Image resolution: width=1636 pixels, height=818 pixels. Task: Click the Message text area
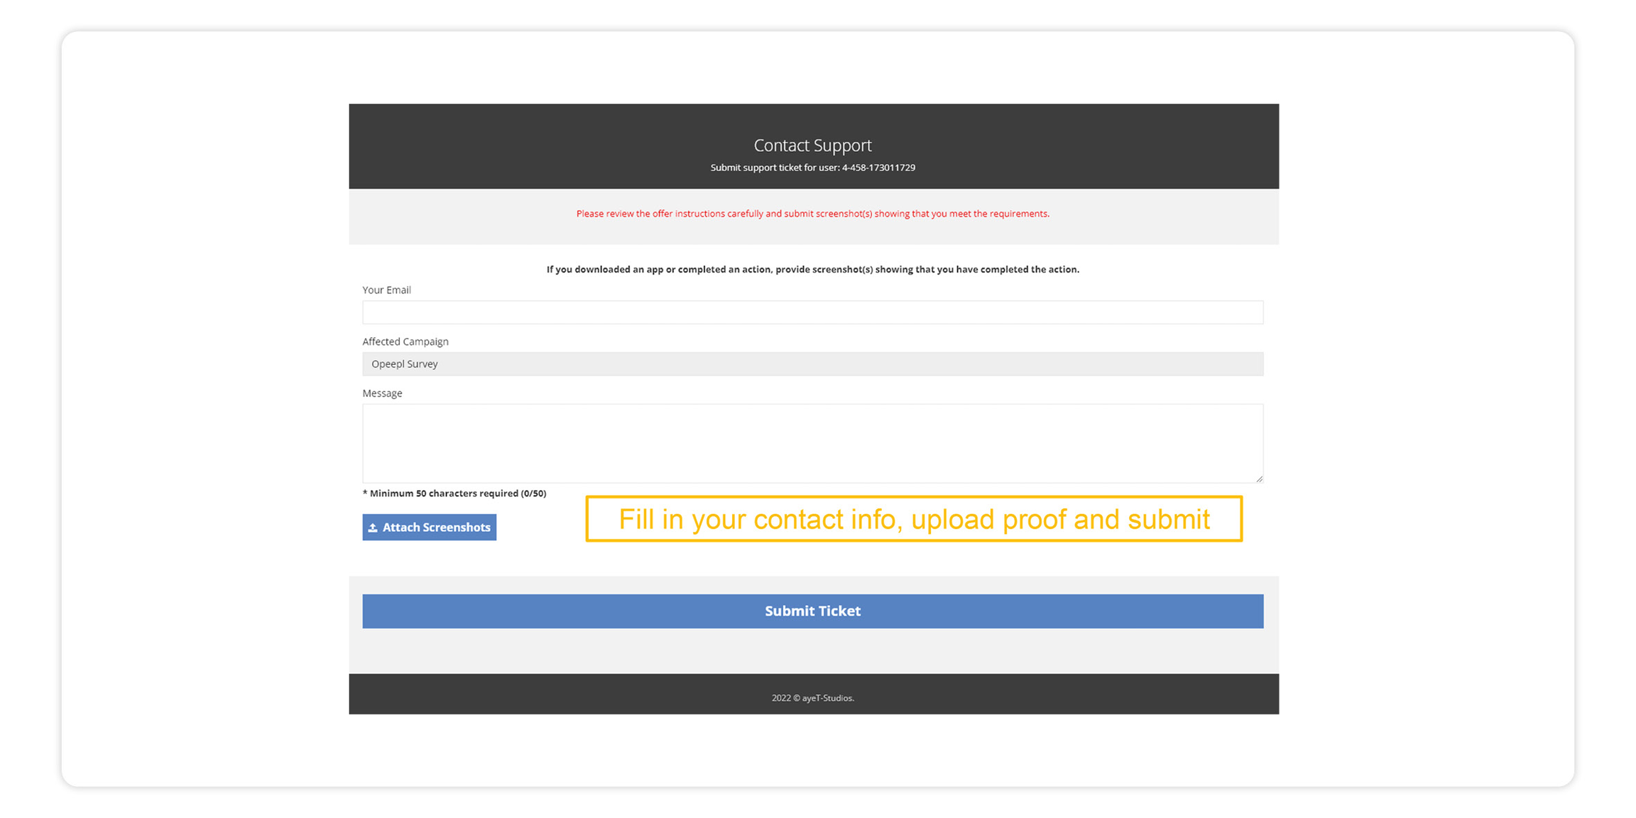point(812,442)
